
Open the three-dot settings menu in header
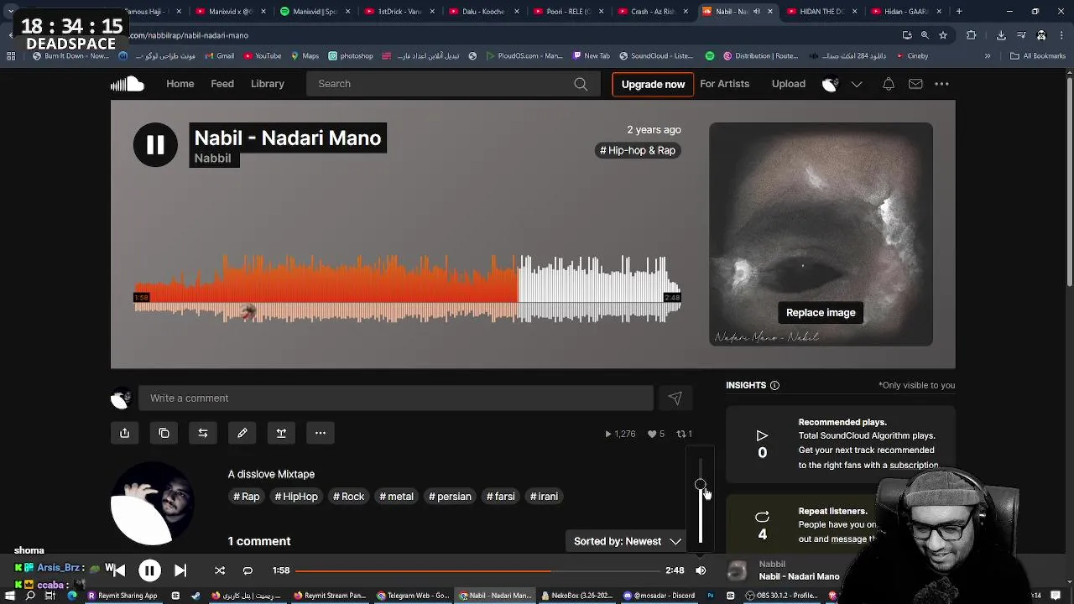(x=941, y=84)
